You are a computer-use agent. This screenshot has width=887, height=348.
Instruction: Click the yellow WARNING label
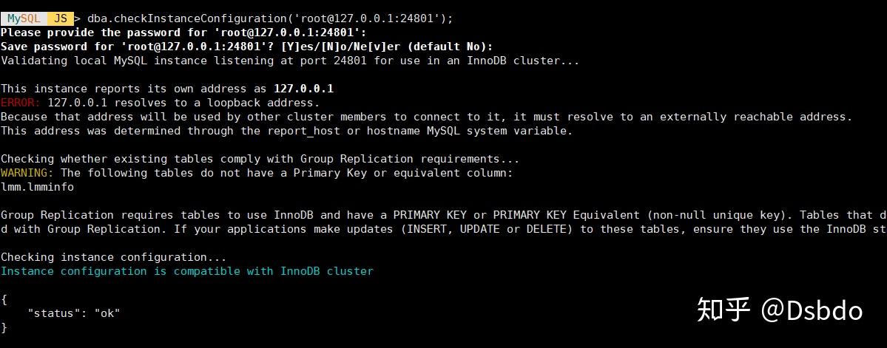[27, 173]
